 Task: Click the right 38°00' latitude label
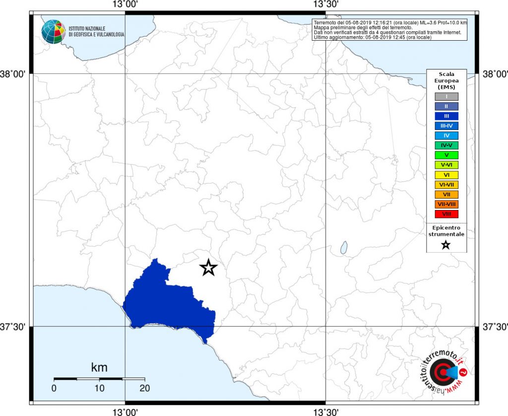pyautogui.click(x=496, y=74)
